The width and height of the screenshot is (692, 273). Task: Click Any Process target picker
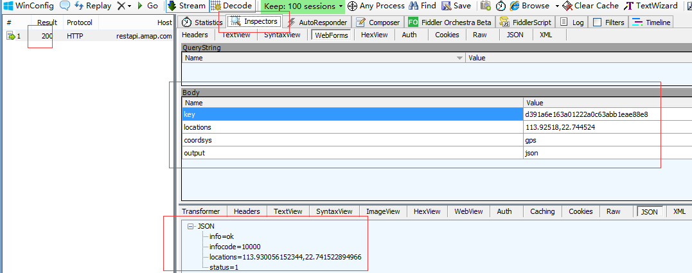[x=376, y=6]
